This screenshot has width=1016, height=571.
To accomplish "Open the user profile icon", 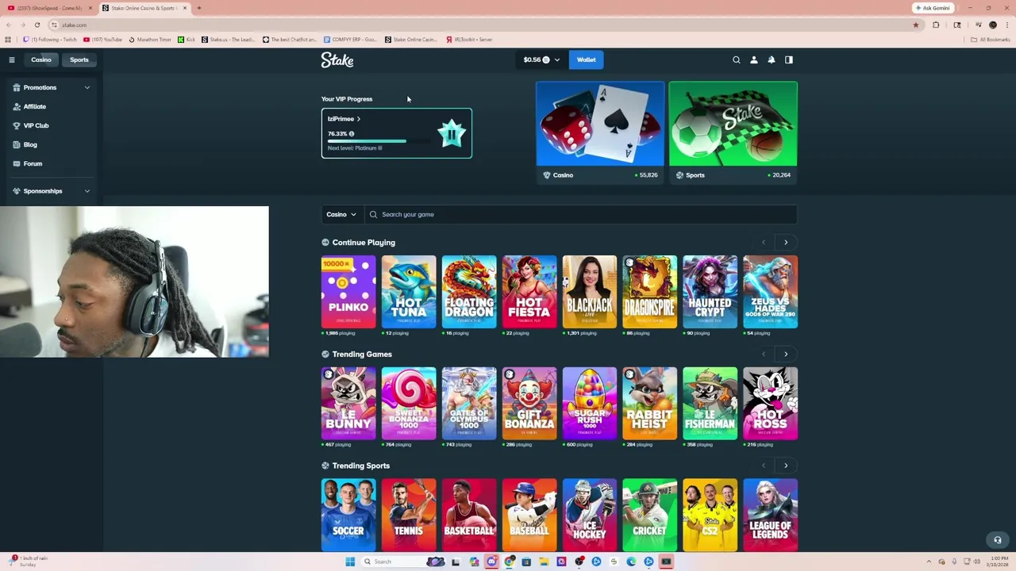I will [x=753, y=59].
